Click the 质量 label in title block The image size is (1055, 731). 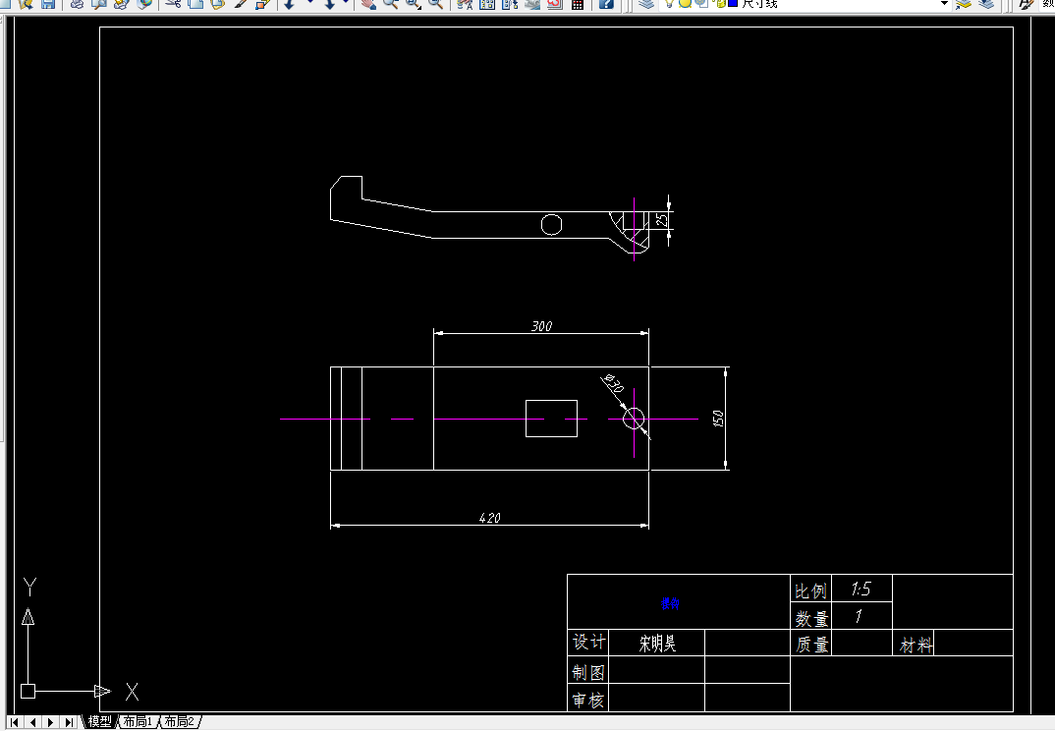coord(811,645)
